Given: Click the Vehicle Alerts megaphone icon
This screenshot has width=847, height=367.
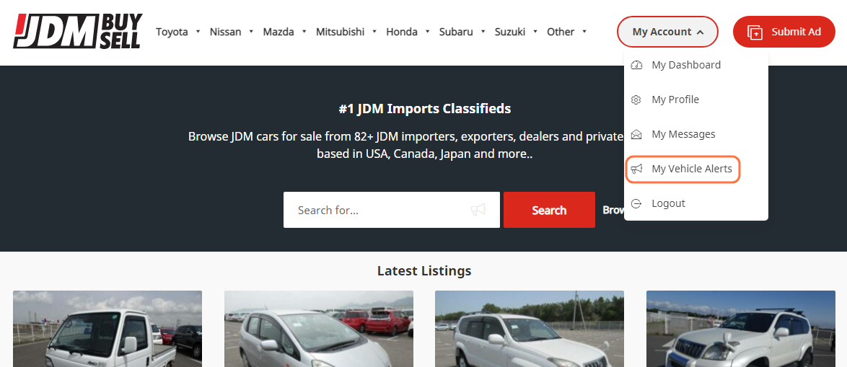Looking at the screenshot, I should click(636, 169).
